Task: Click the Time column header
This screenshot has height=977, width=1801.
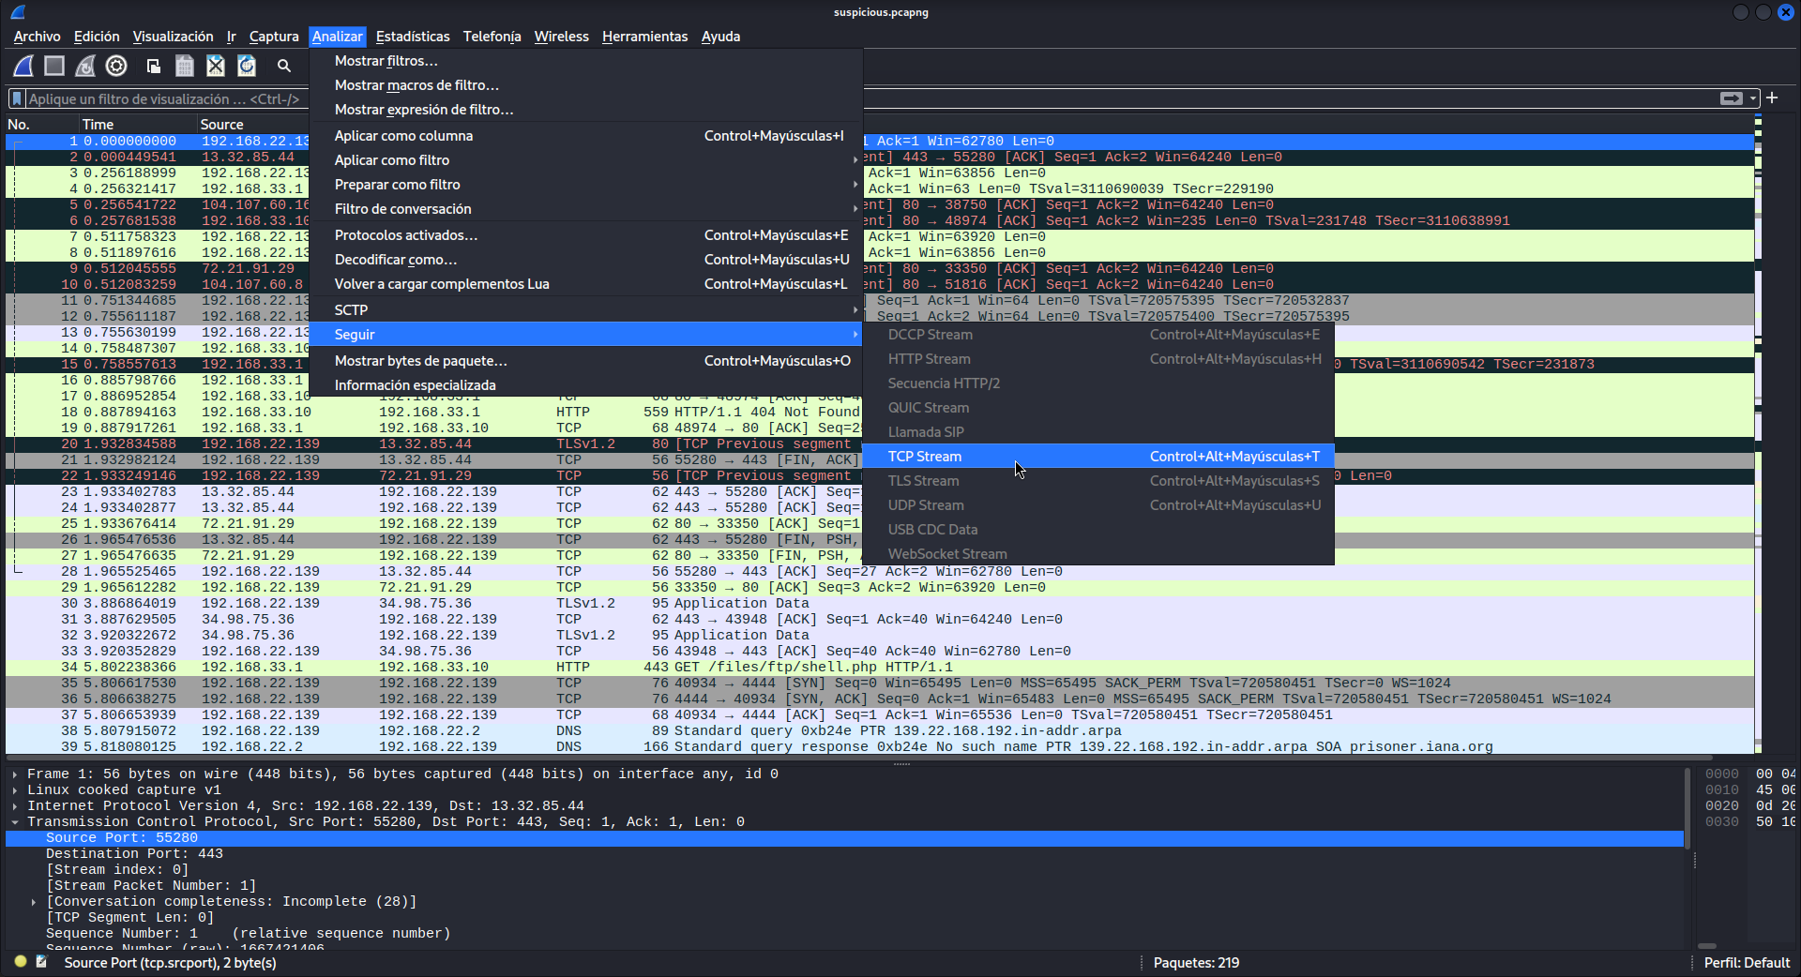Action: point(136,124)
